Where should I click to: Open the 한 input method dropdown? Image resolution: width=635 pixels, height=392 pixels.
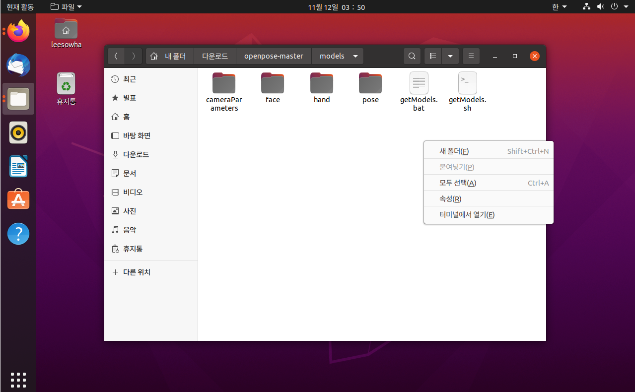(559, 7)
